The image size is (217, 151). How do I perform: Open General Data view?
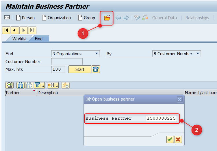click(x=164, y=18)
